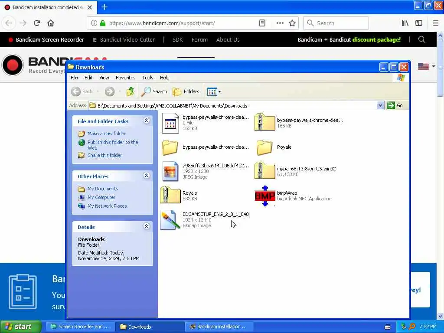Select the bypass-paywalls-chrome-clean folder icon
The image size is (444, 333).
pyautogui.click(x=170, y=147)
